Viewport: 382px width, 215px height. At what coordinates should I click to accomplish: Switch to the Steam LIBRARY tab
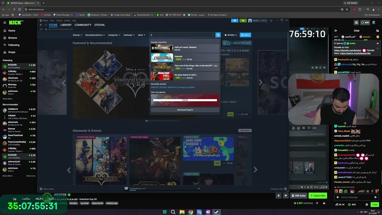[x=66, y=25]
